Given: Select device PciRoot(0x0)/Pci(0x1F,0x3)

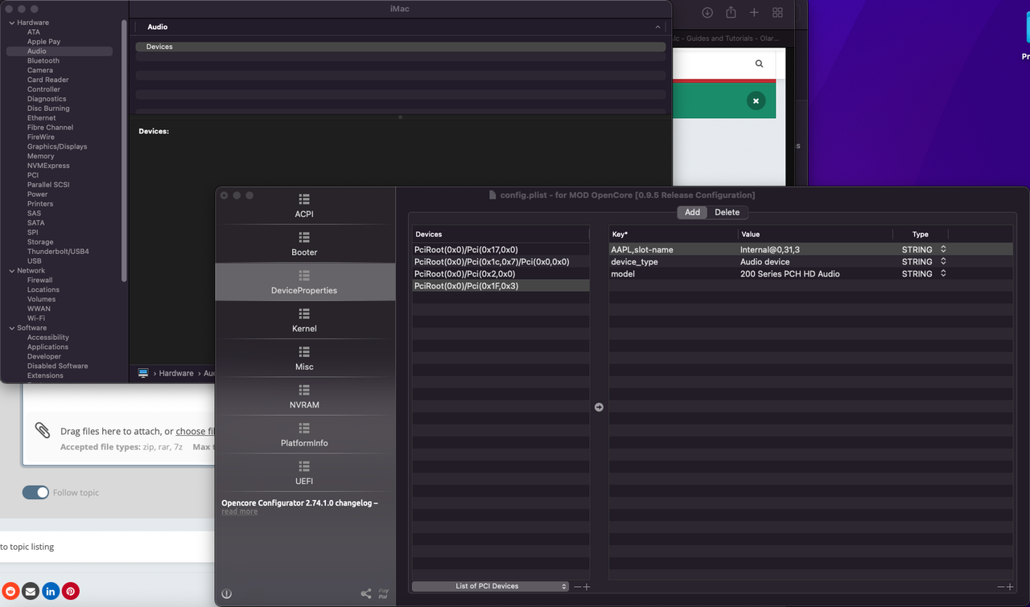Looking at the screenshot, I should 501,286.
